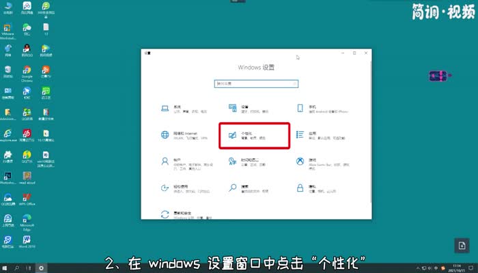Open Task View from the taskbar

point(29,268)
